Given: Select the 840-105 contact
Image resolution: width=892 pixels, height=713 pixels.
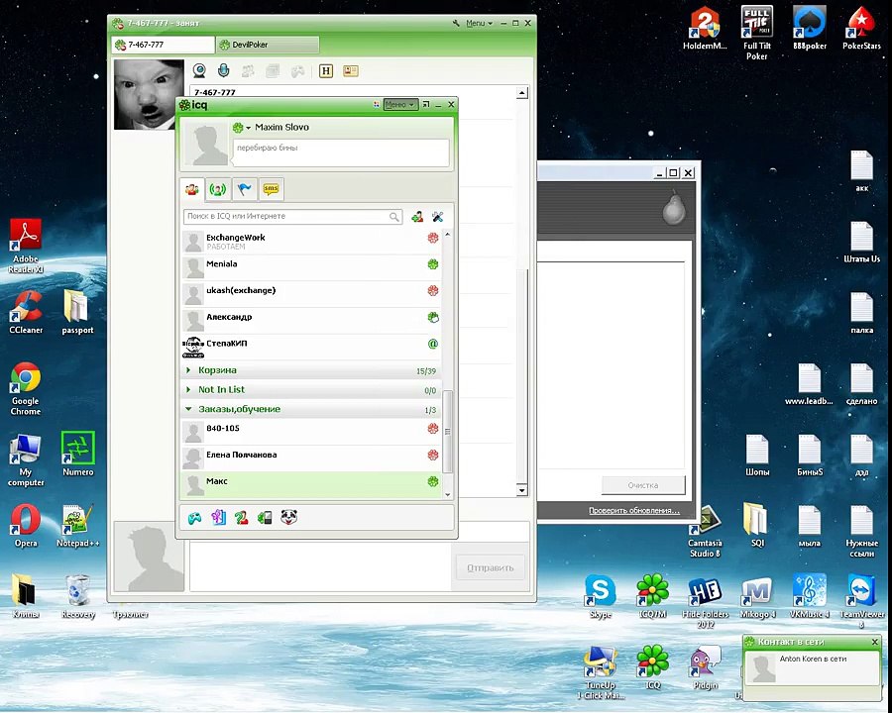Looking at the screenshot, I should pyautogui.click(x=311, y=432).
